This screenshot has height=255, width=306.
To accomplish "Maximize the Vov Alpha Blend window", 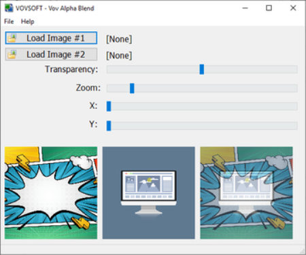I will [269, 8].
